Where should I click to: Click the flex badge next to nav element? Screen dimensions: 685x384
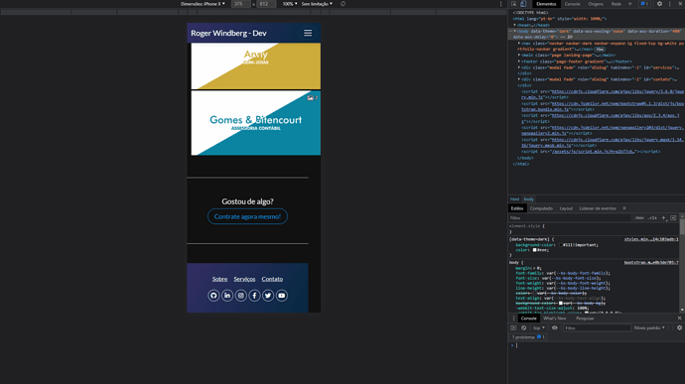pyautogui.click(x=600, y=50)
